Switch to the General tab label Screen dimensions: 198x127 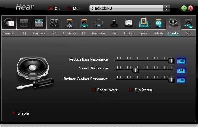point(9,33)
